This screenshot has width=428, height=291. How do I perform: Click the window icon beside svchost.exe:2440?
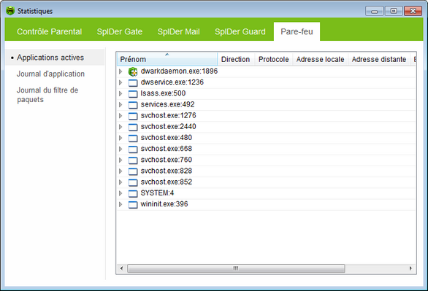click(x=133, y=127)
